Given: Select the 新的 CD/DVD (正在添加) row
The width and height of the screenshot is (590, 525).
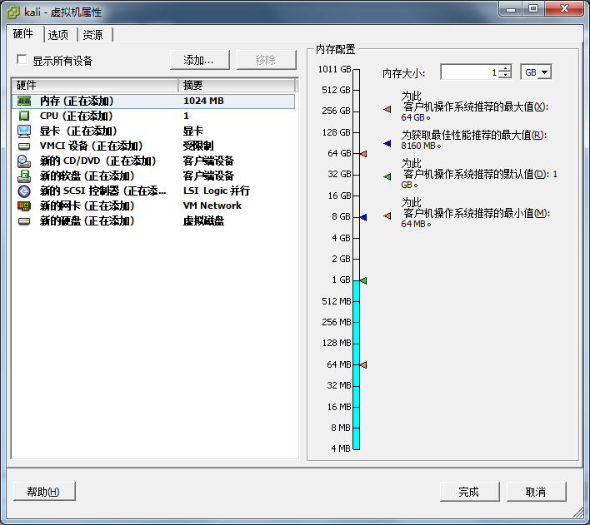Looking at the screenshot, I should 153,161.
